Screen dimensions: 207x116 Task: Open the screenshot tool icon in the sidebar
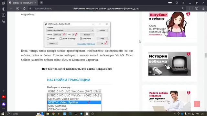(x=4, y=21)
